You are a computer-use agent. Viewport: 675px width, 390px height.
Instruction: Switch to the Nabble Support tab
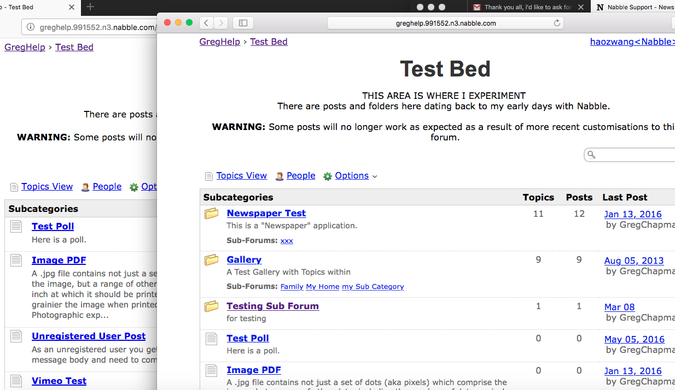pos(635,7)
